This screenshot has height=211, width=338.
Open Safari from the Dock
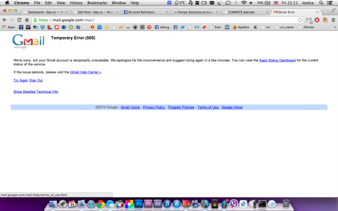(x=91, y=204)
